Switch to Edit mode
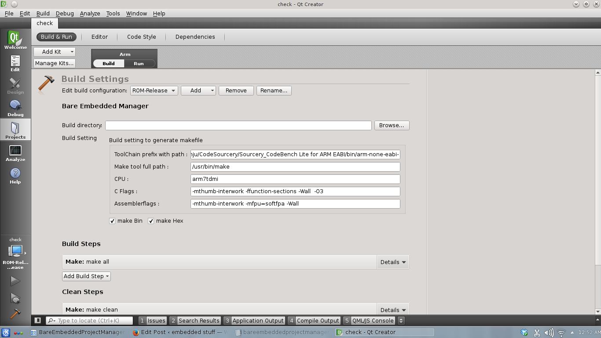 15,63
